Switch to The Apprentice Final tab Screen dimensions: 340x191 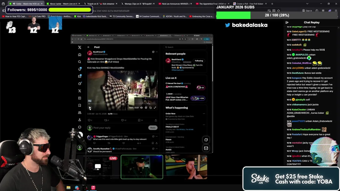click(213, 4)
